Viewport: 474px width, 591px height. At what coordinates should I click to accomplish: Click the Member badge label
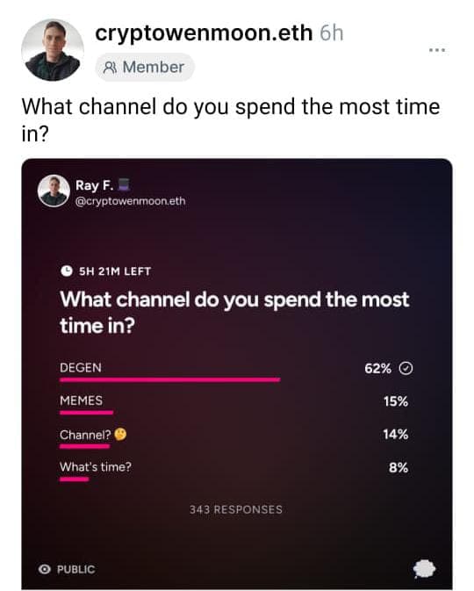click(x=154, y=68)
